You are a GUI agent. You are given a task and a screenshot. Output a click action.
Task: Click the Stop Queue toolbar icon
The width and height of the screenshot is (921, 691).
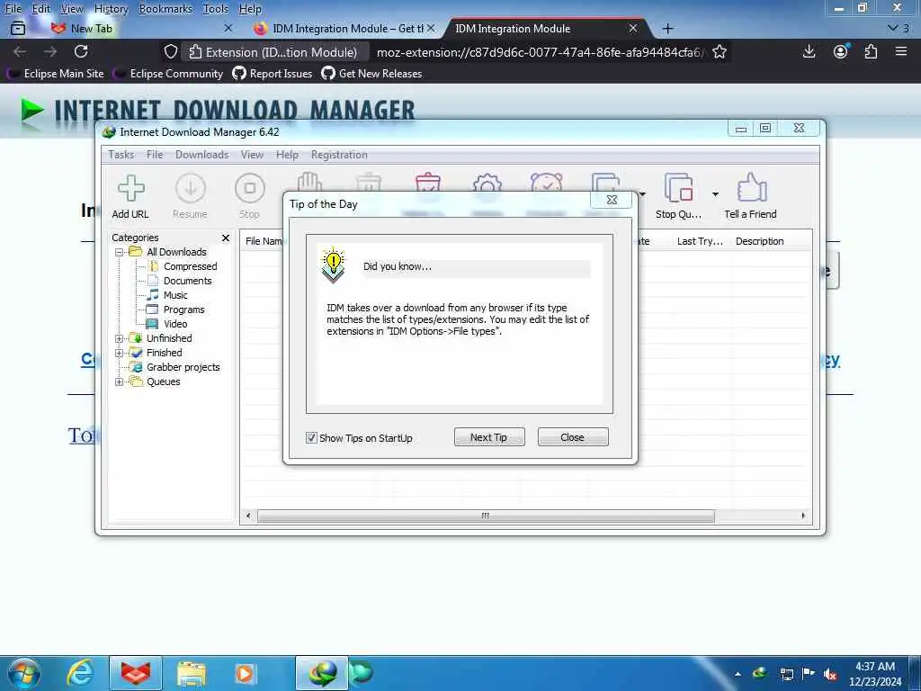[x=678, y=188]
